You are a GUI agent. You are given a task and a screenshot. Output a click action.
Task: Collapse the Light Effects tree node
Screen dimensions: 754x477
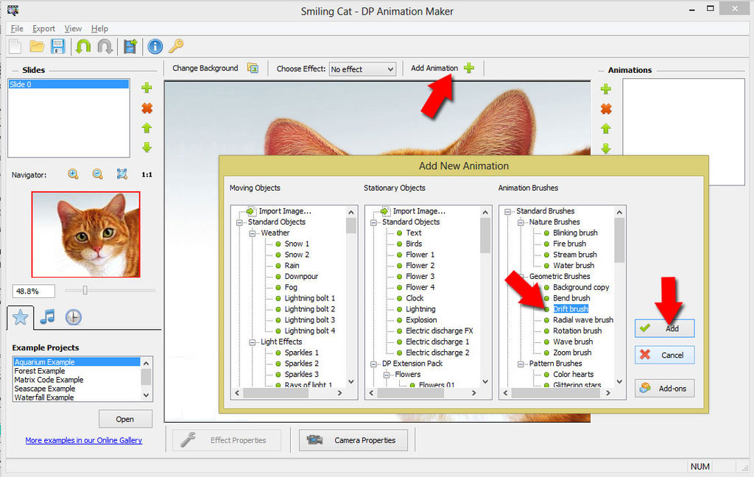click(252, 342)
